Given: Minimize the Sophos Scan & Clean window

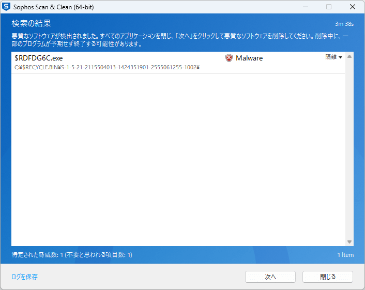Looking at the screenshot, I should click(306, 7).
